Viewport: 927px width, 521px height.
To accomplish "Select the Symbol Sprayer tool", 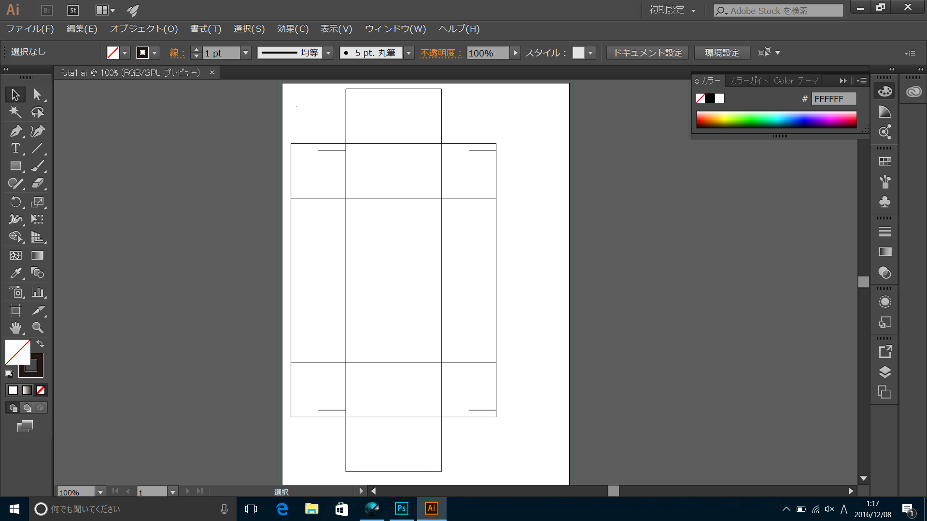I will point(15,292).
